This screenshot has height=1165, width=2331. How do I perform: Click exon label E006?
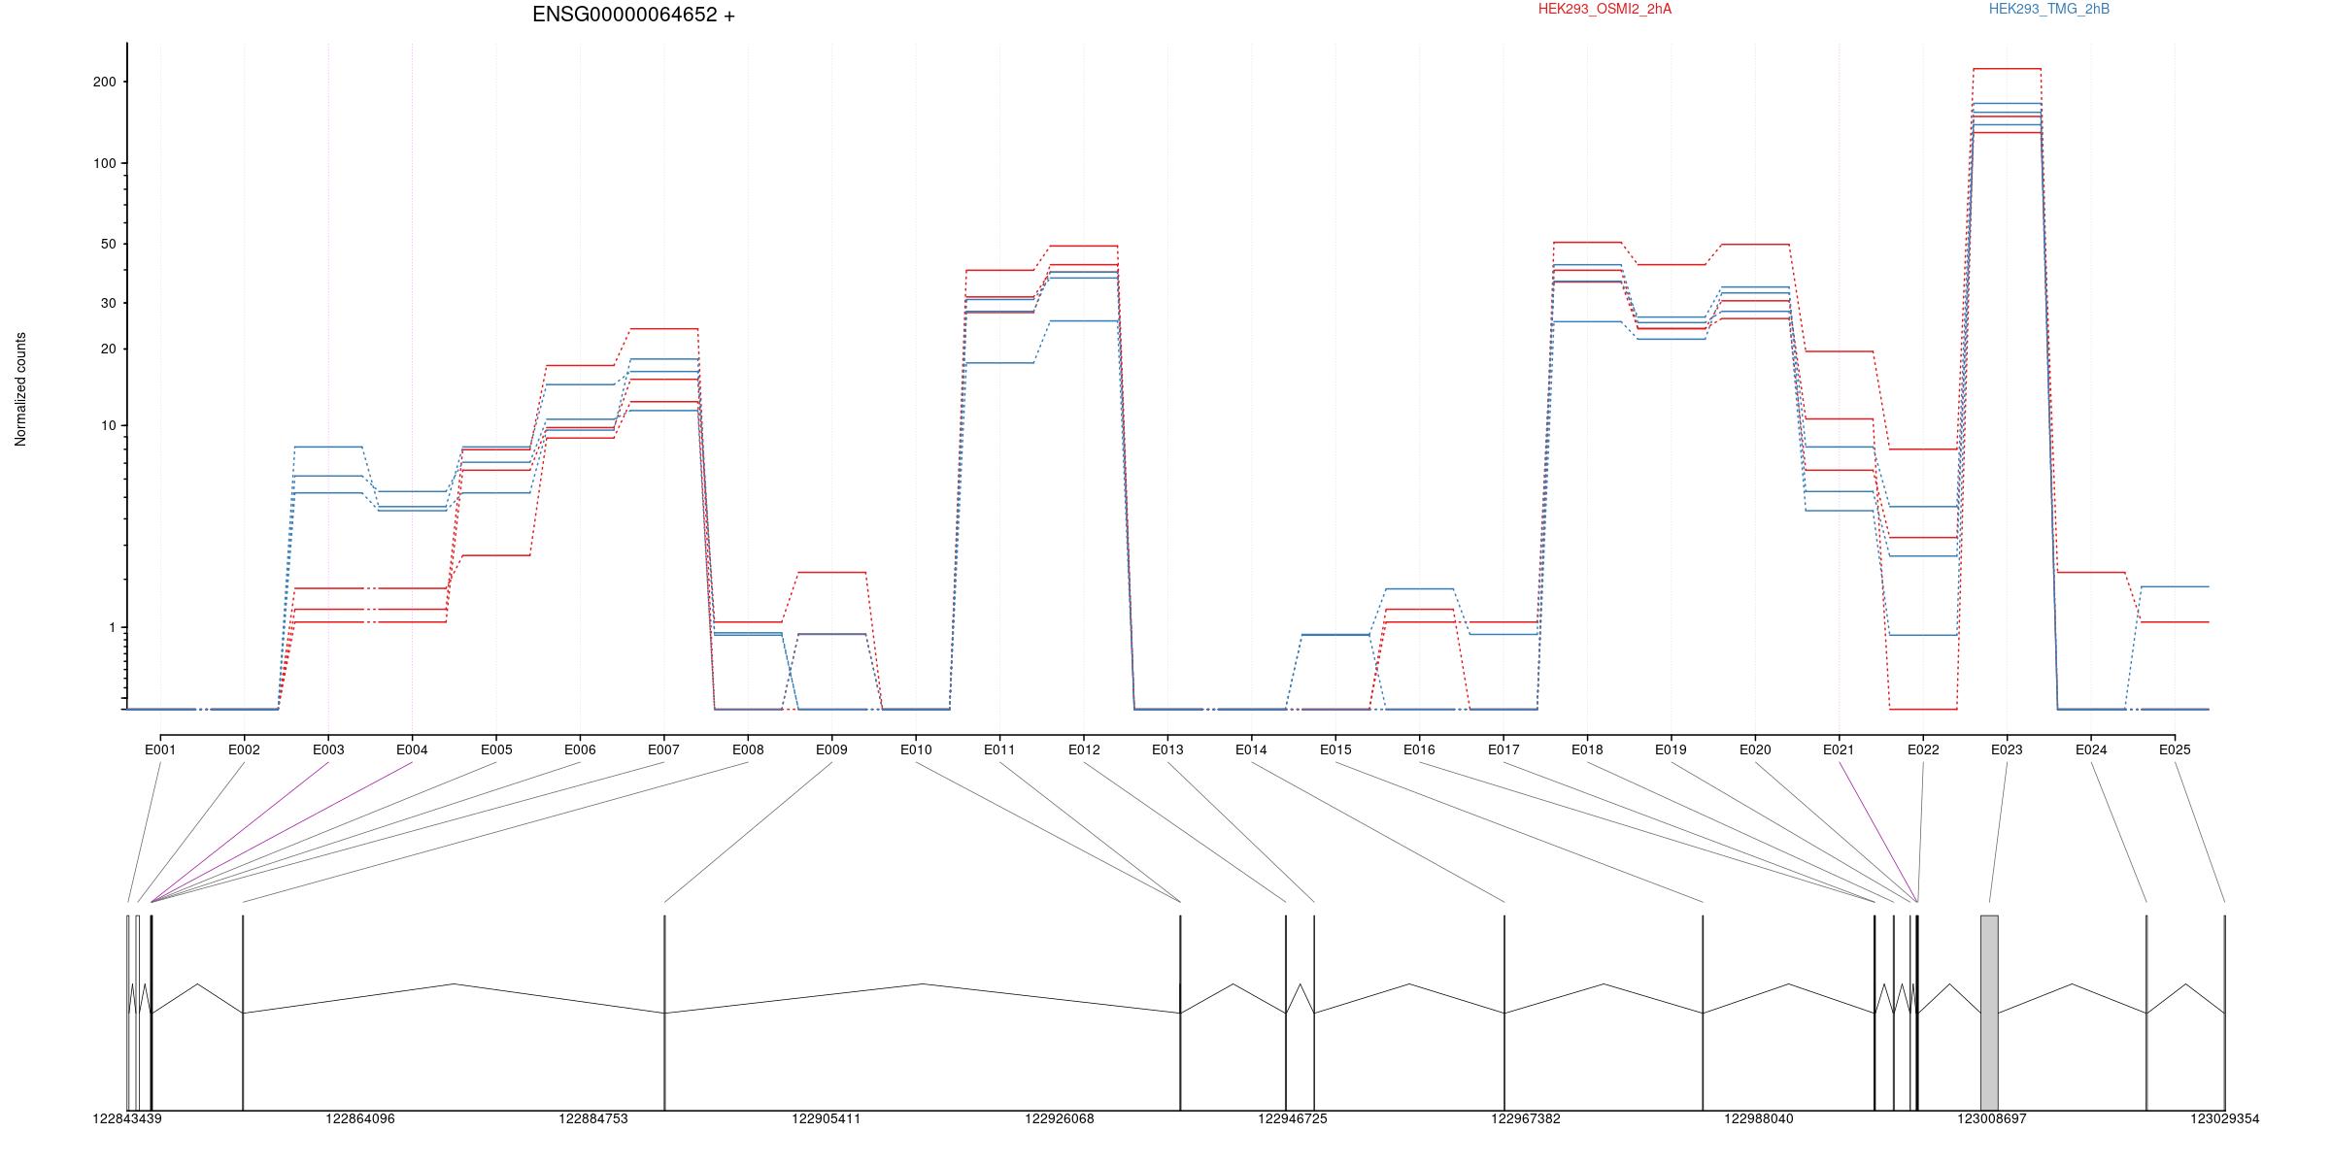coord(580,749)
